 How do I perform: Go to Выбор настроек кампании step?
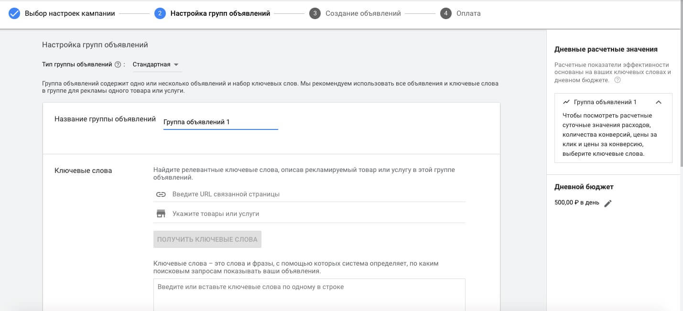(x=70, y=13)
